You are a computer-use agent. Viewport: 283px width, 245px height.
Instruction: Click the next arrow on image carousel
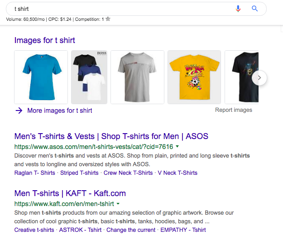[x=259, y=77]
